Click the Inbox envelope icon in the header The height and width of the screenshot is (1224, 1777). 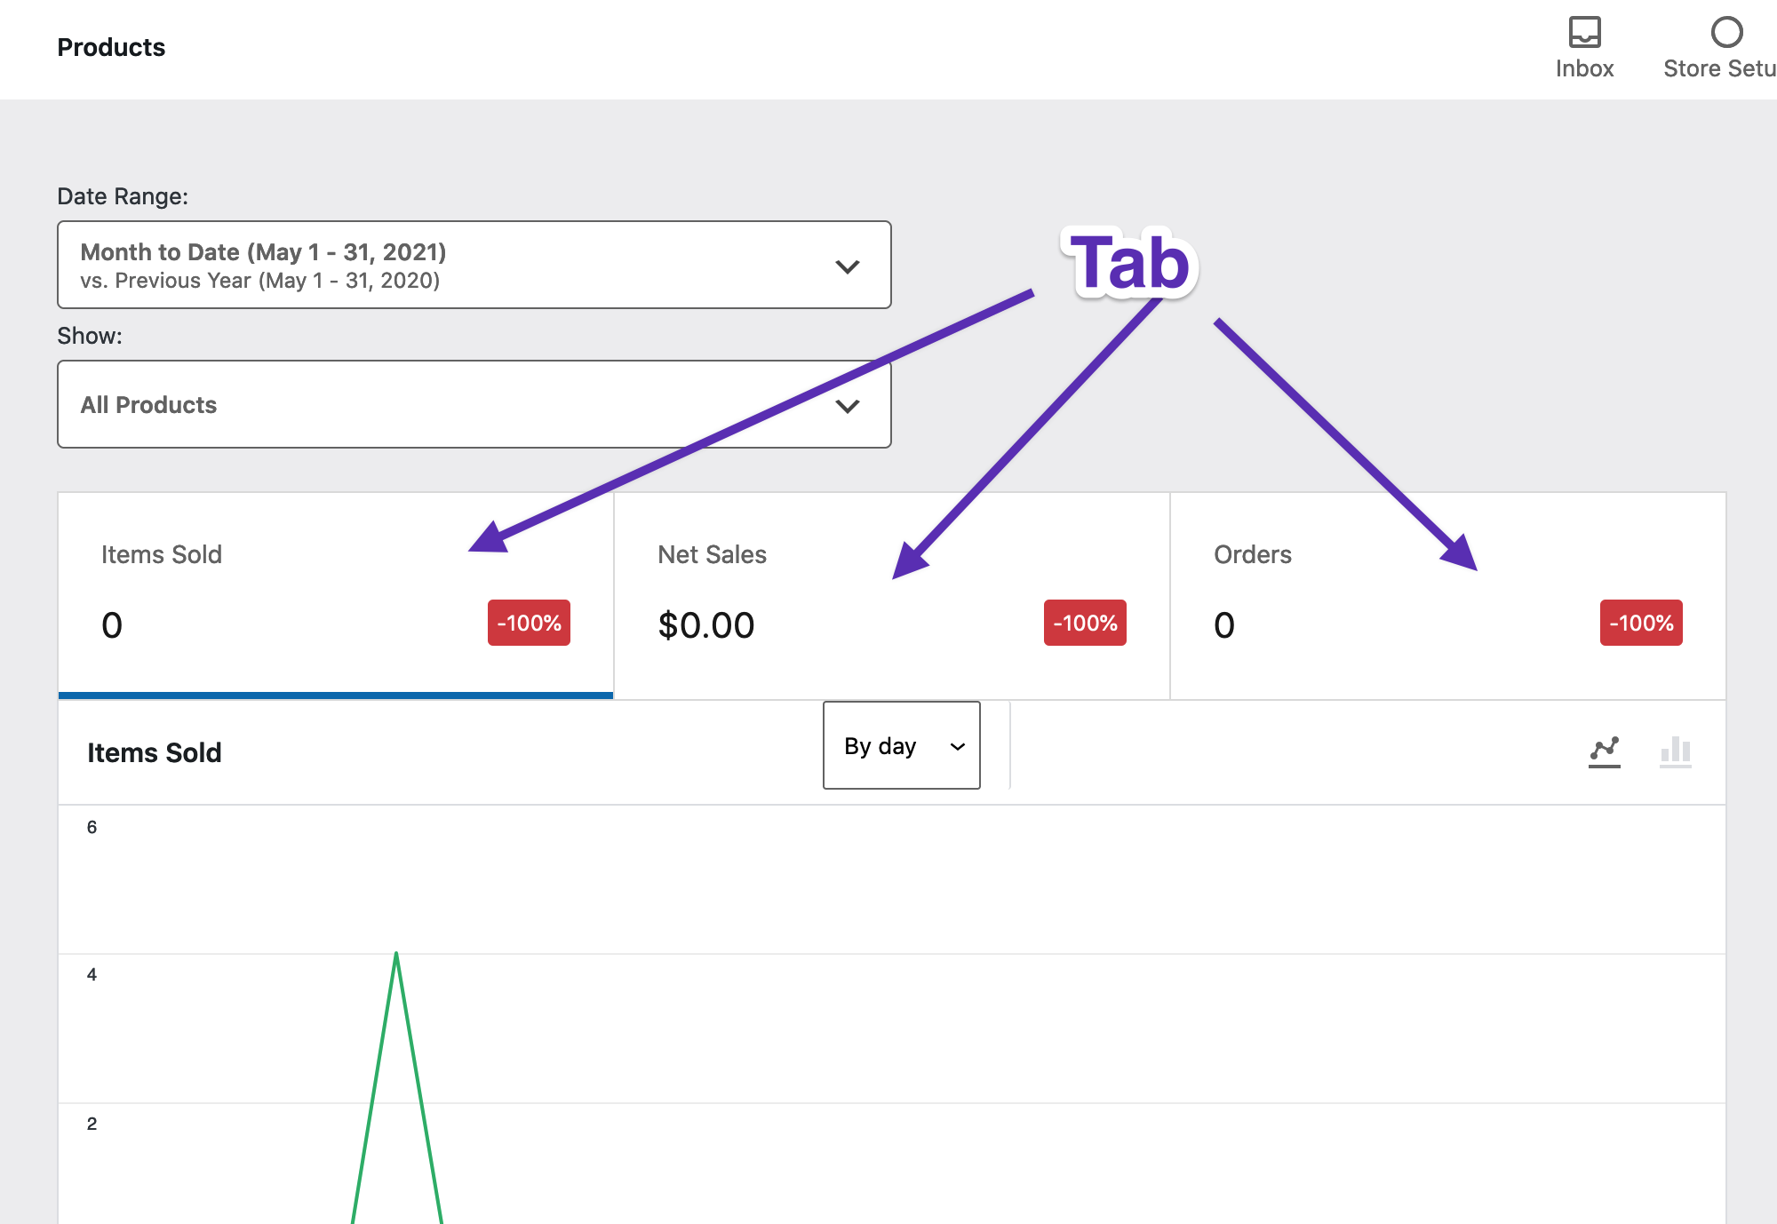point(1585,34)
